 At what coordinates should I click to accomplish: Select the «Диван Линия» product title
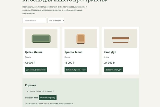[x=34, y=52]
